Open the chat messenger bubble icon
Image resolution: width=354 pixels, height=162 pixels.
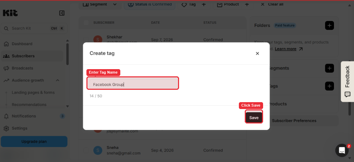[342, 150]
